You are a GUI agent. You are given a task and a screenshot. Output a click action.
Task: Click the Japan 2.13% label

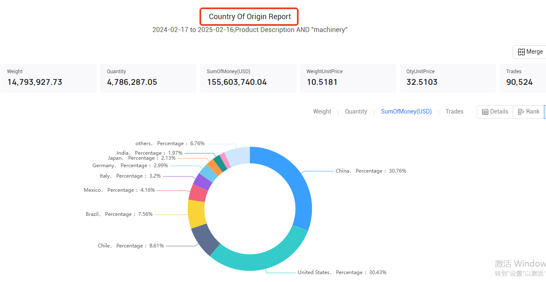(x=142, y=158)
